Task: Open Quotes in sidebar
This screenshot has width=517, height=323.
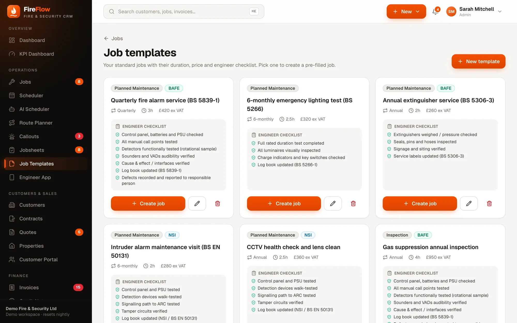Action: [46, 232]
